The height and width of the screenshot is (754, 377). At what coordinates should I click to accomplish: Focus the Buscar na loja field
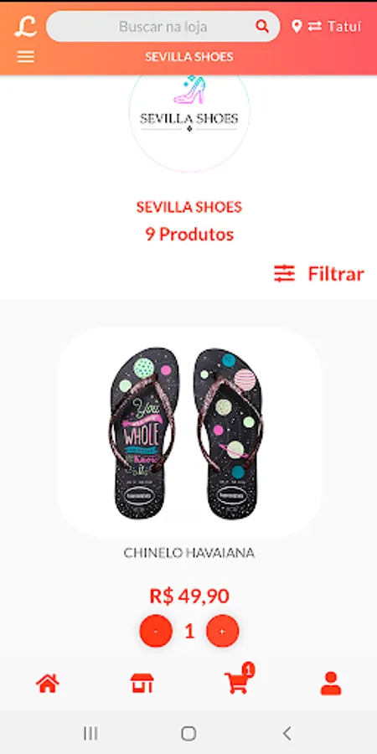[163, 27]
